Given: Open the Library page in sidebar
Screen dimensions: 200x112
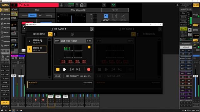Looking at the screenshot, I should coord(5,41).
